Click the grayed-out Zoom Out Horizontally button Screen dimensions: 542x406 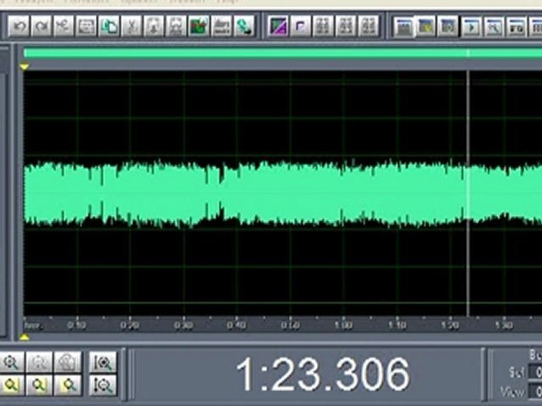pos(39,362)
